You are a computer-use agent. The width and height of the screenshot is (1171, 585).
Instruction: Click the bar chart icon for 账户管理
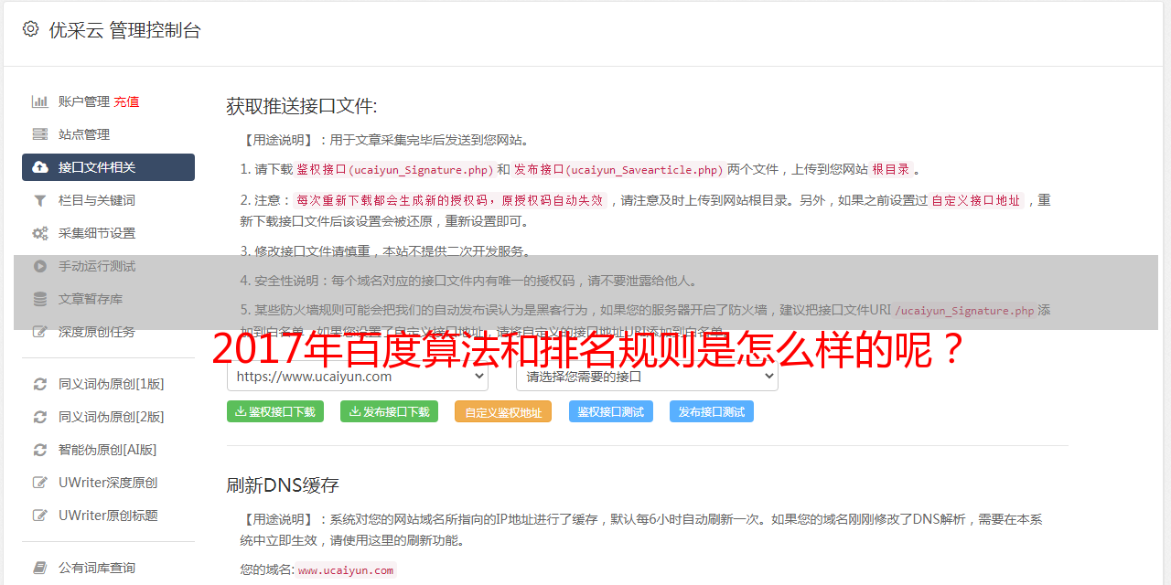40,101
